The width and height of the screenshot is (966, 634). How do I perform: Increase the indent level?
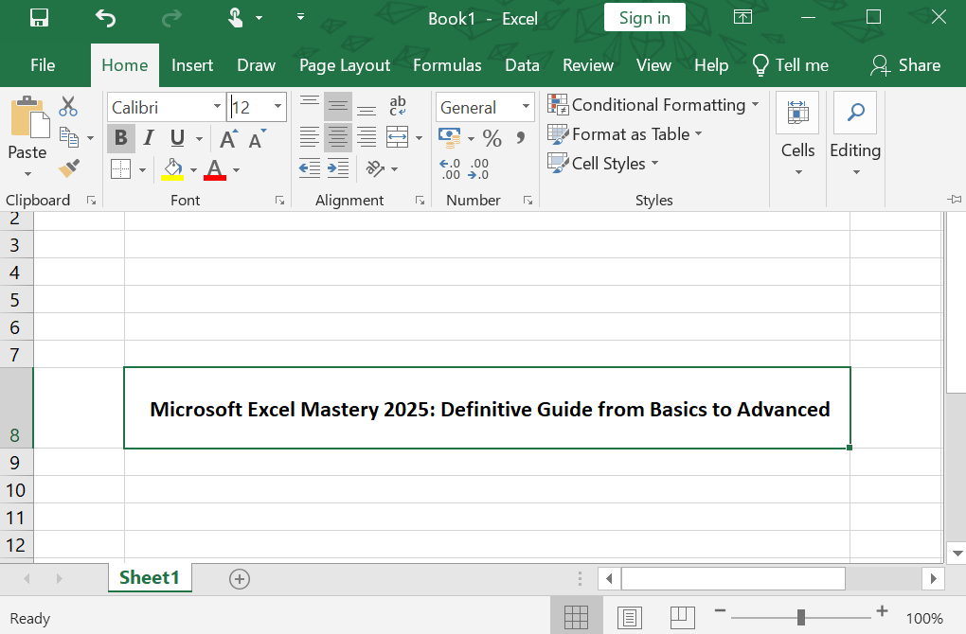(338, 168)
